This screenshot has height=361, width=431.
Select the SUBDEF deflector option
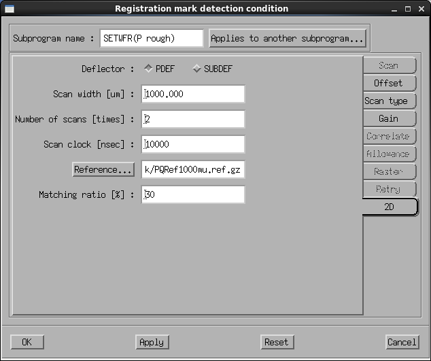[197, 69]
